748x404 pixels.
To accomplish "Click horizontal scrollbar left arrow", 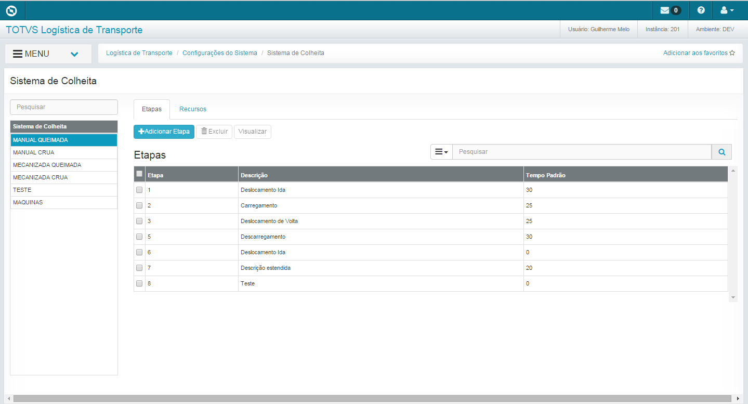I will click(8, 399).
